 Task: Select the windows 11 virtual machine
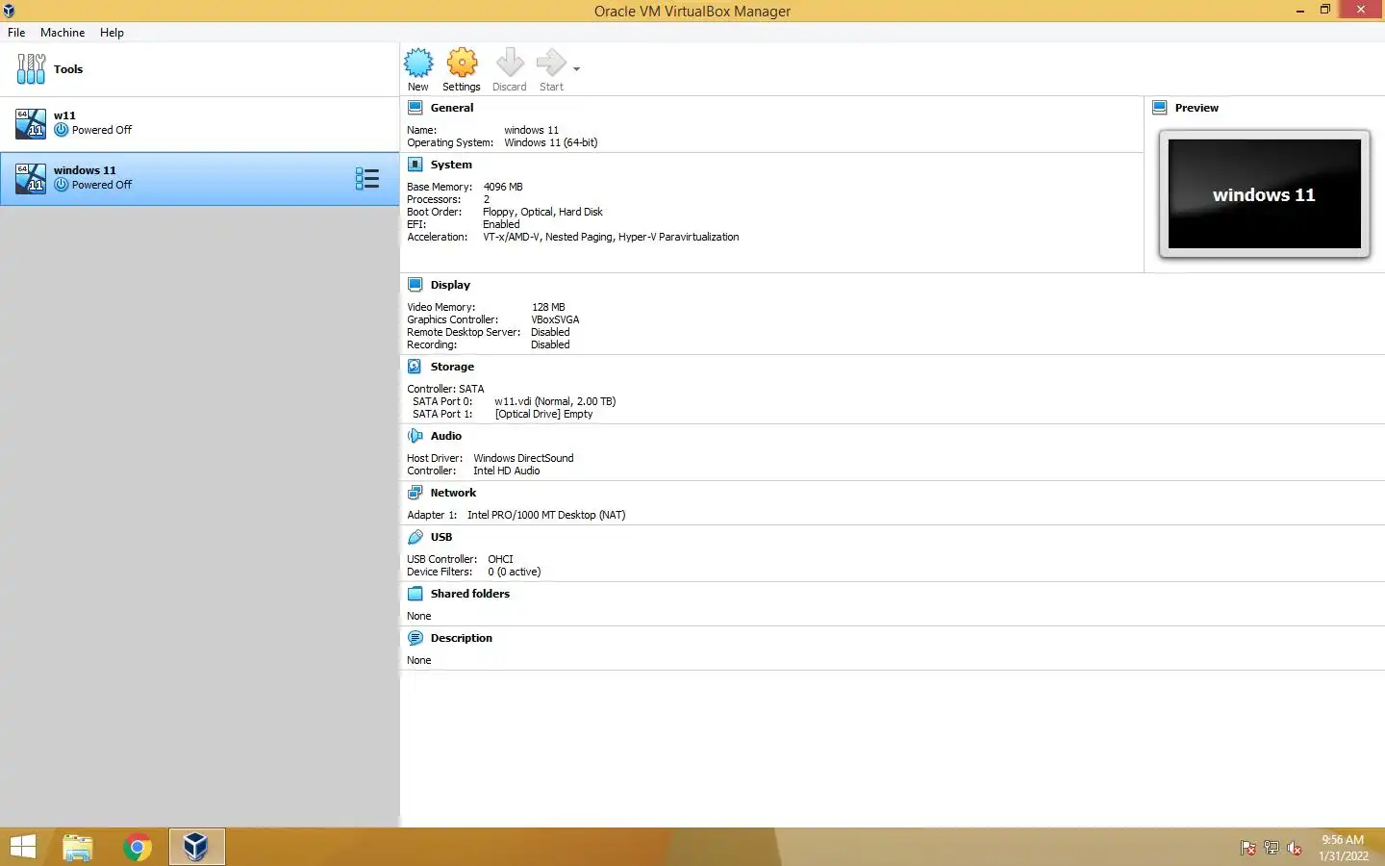point(199,178)
